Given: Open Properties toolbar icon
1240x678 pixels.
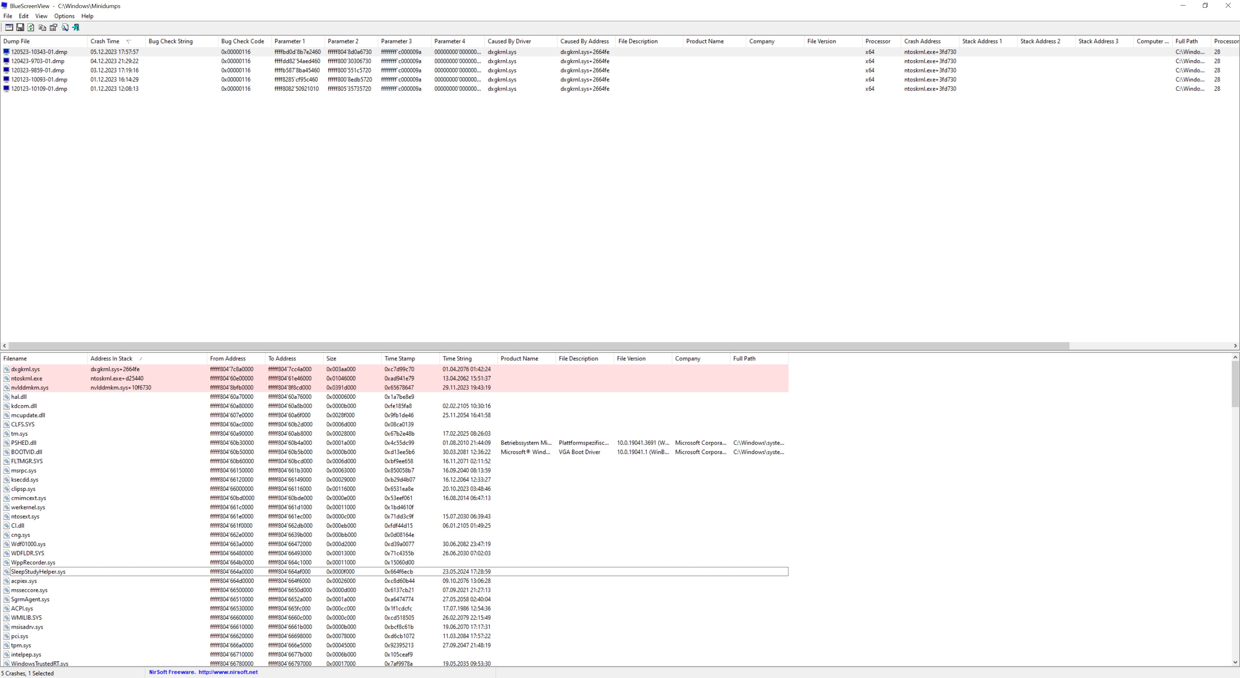Looking at the screenshot, I should pyautogui.click(x=53, y=27).
